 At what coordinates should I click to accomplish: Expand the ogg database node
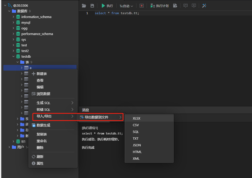tap(13, 28)
